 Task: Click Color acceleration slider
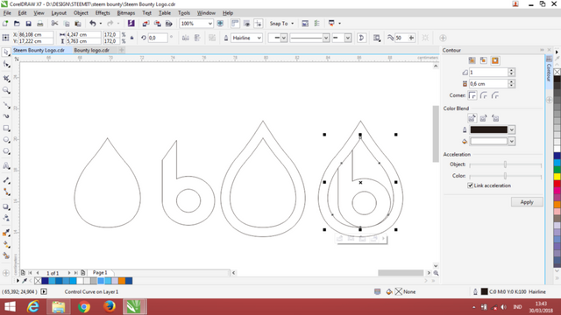[505, 176]
